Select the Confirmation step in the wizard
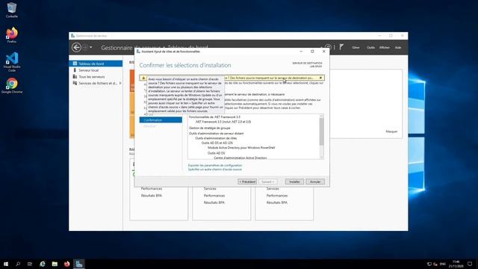 [x=161, y=120]
